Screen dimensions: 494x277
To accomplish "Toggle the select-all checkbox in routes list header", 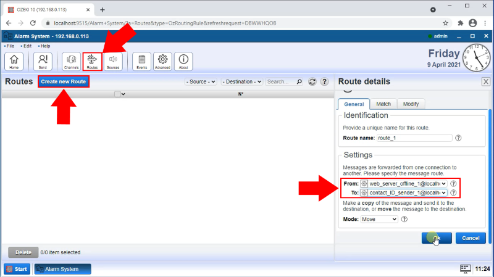I will pyautogui.click(x=117, y=94).
